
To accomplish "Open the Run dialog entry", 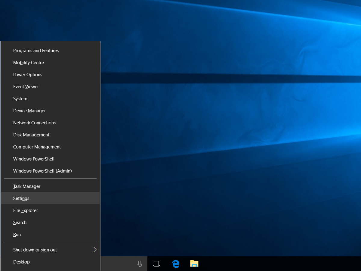I will [x=50, y=235].
